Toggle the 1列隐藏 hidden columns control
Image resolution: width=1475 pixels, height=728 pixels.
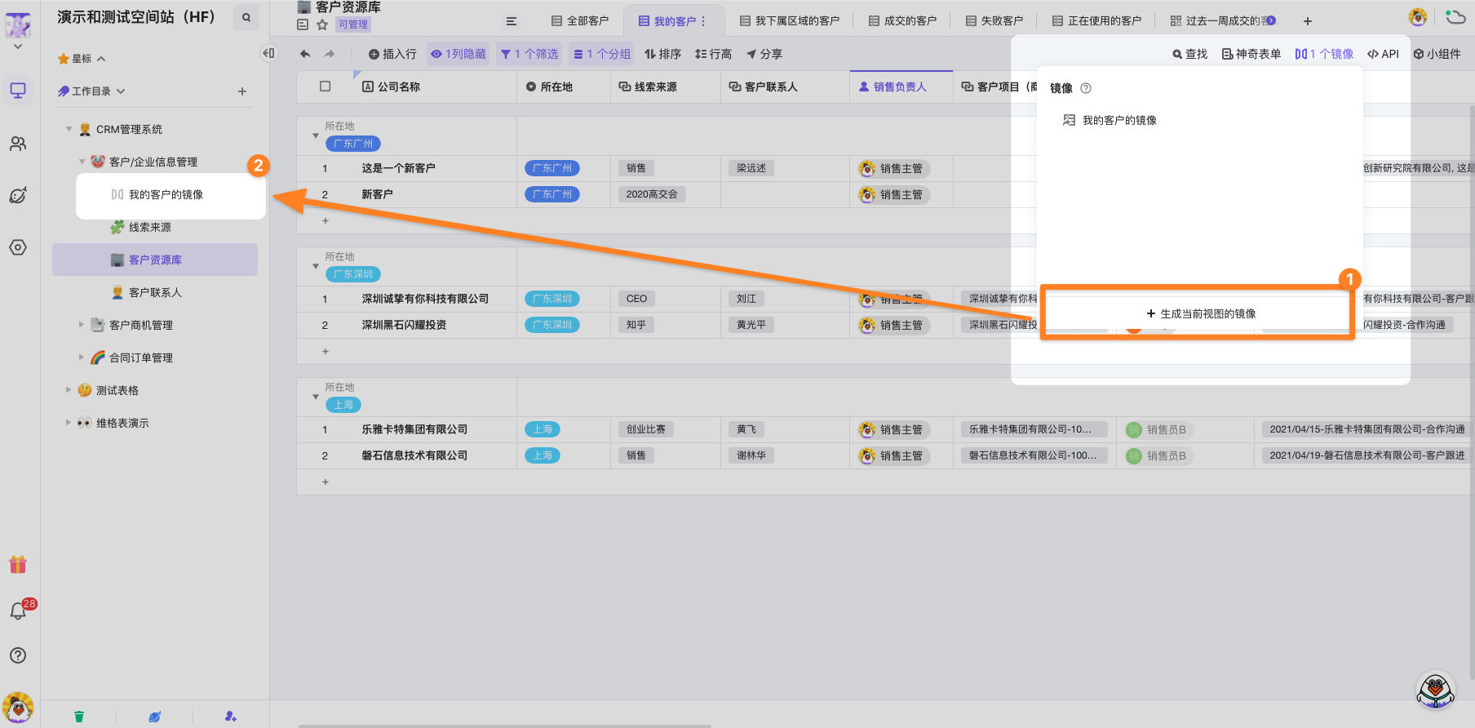point(458,54)
